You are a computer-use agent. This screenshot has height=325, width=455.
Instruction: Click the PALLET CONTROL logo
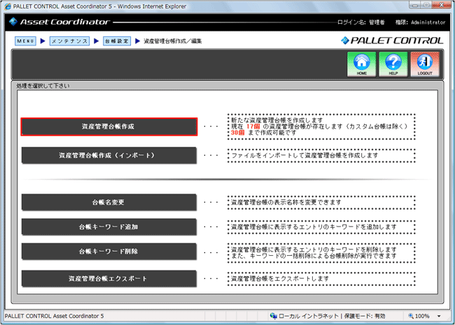tap(392, 41)
